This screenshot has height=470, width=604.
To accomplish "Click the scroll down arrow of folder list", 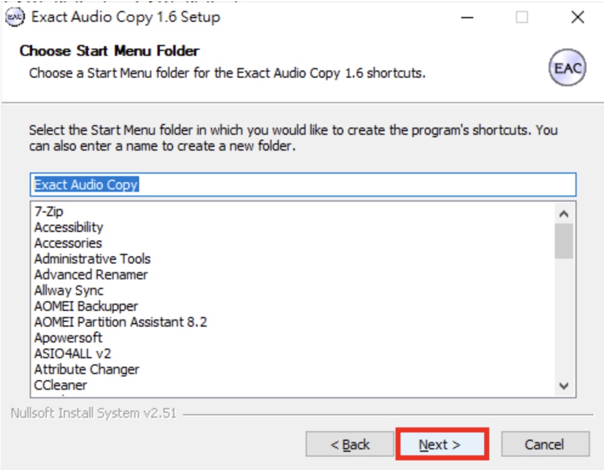I will tap(563, 386).
